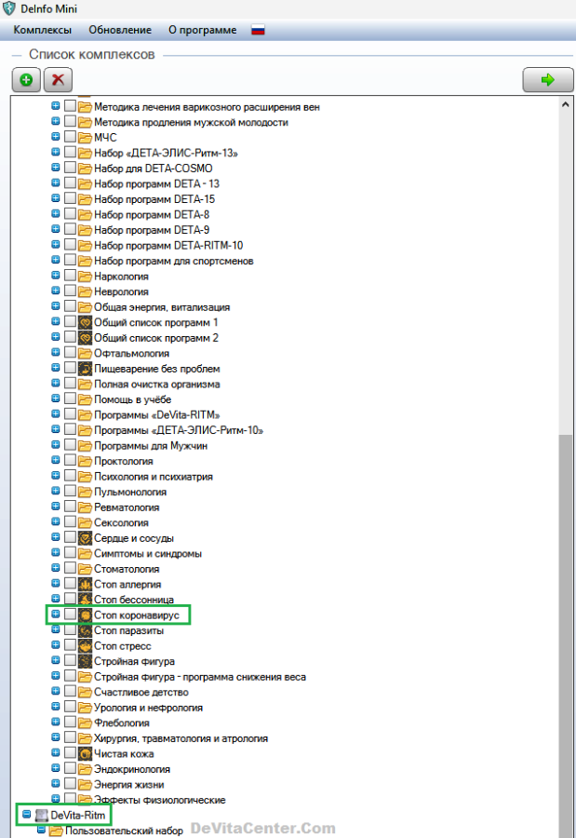Viewport: 576px width, 838px height.
Task: Expand the Психология и психиатрия node
Action: pyautogui.click(x=56, y=476)
